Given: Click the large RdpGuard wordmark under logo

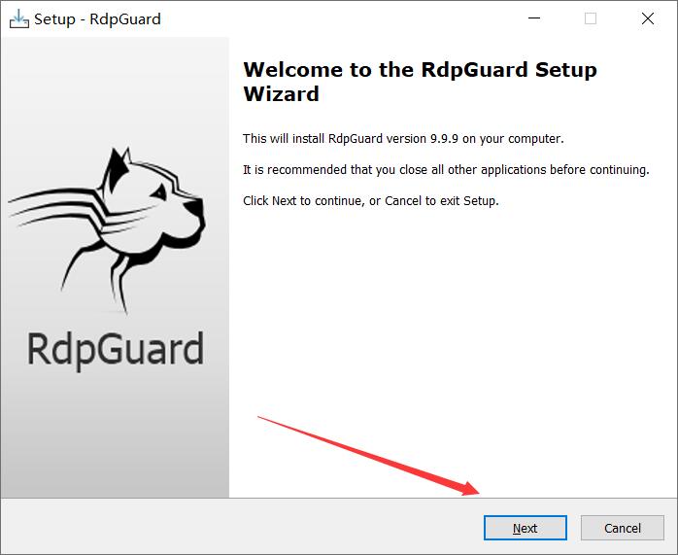Looking at the screenshot, I should coord(116,350).
